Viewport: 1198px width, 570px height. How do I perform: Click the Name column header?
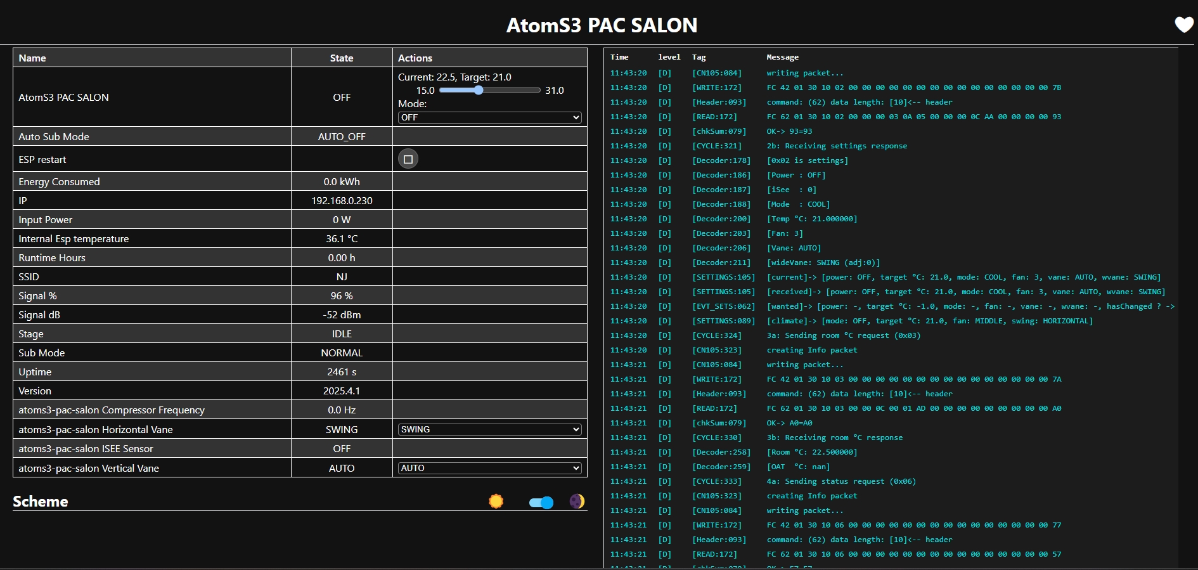click(x=32, y=58)
